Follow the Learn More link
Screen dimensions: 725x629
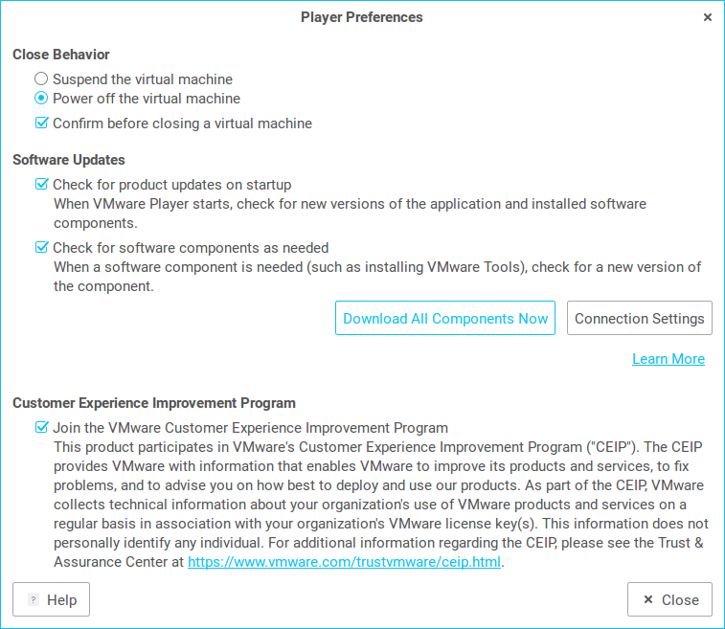click(x=668, y=359)
